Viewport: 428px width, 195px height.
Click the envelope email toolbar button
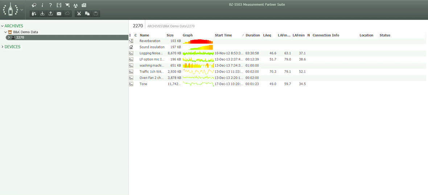59,14
